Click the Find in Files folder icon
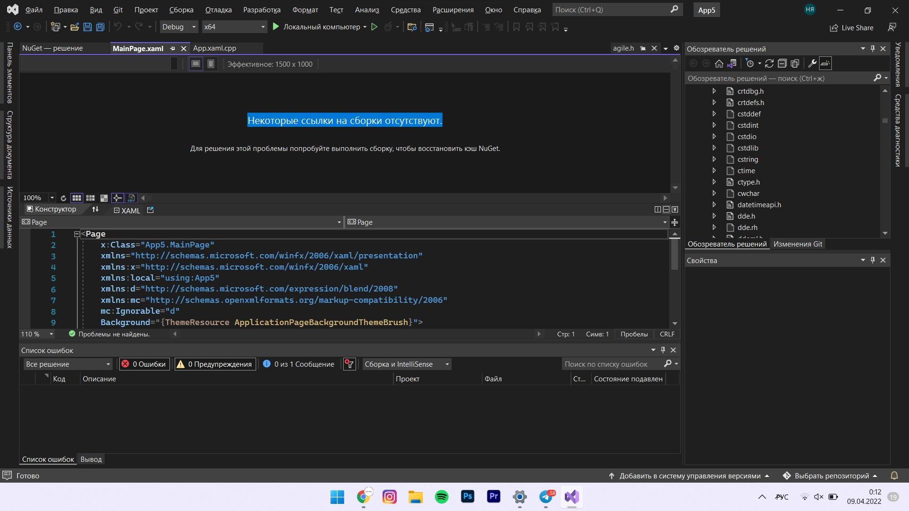 tap(412, 27)
